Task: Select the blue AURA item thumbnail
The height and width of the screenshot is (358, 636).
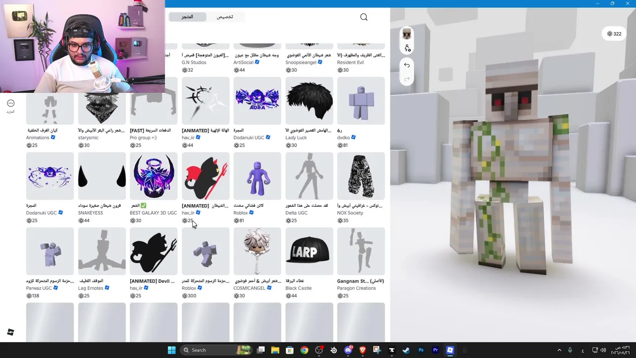Action: (257, 101)
